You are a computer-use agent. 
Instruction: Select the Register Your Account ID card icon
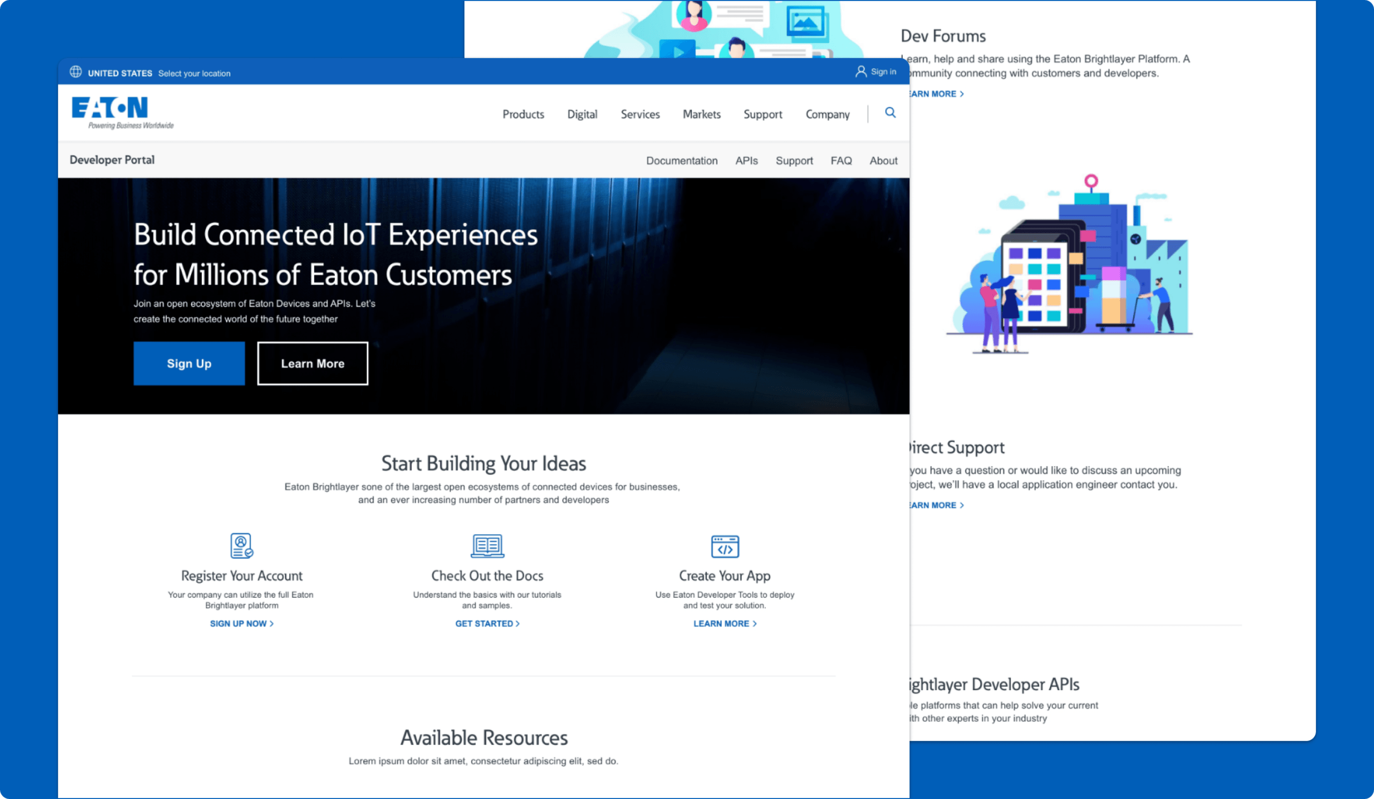[x=242, y=547]
